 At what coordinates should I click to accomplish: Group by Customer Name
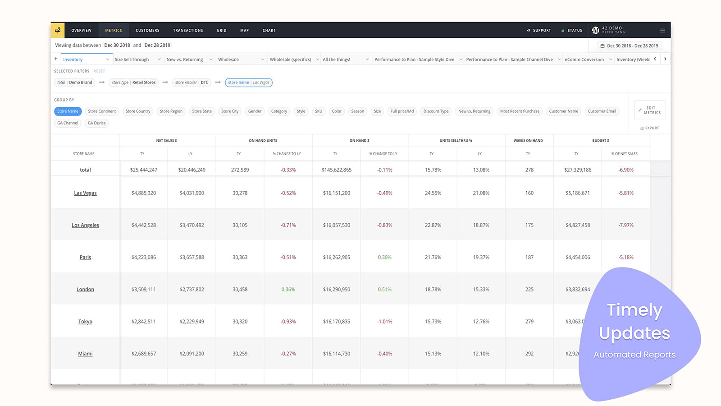point(563,111)
